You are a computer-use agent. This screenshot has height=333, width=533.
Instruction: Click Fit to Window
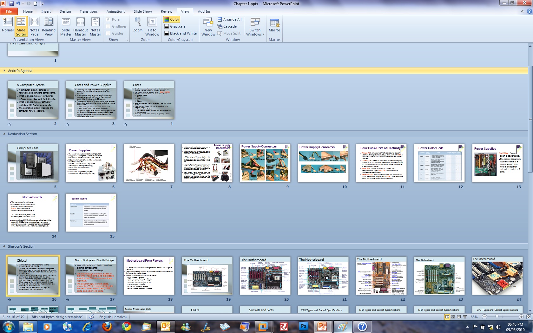click(152, 26)
